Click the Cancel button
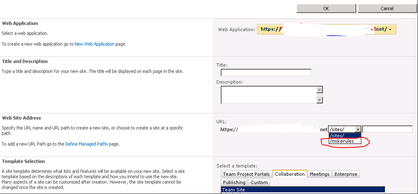This screenshot has height=194, width=418. pos(387,8)
